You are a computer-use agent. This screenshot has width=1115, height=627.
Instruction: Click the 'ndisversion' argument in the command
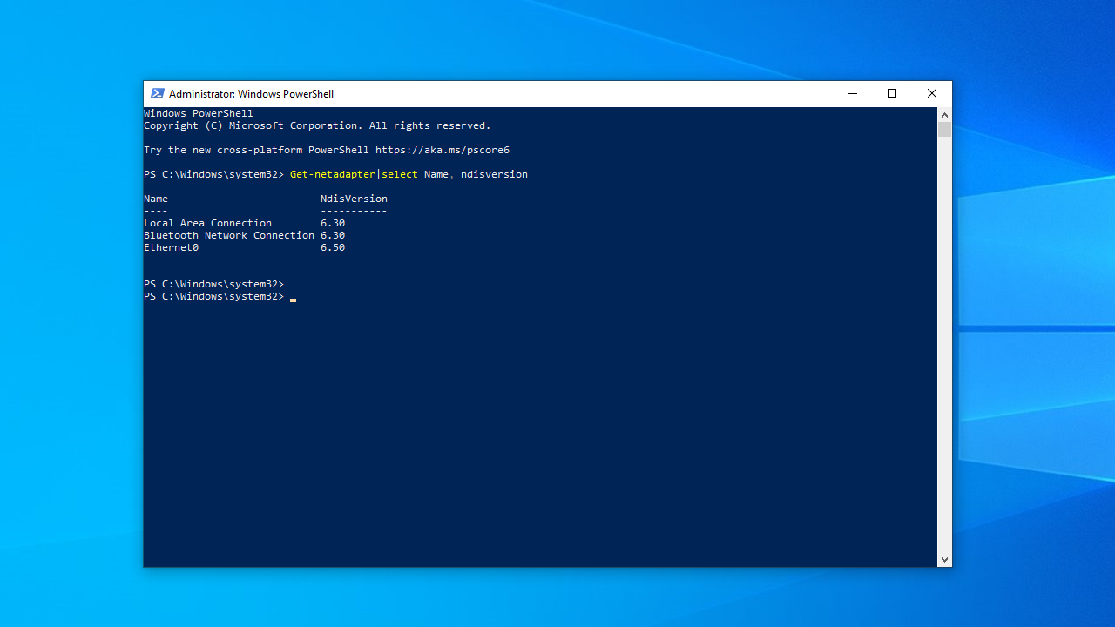494,174
